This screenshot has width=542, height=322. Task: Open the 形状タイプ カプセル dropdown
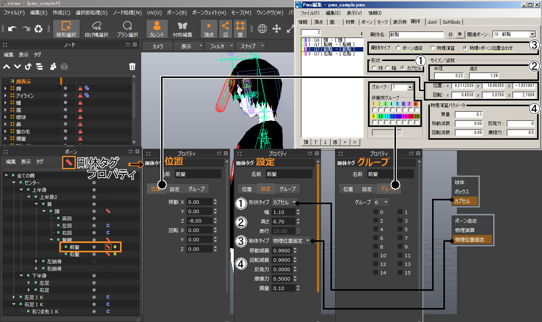point(285,202)
